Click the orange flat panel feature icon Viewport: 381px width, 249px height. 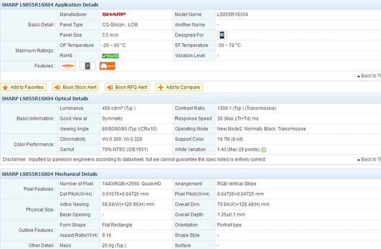click(x=68, y=66)
